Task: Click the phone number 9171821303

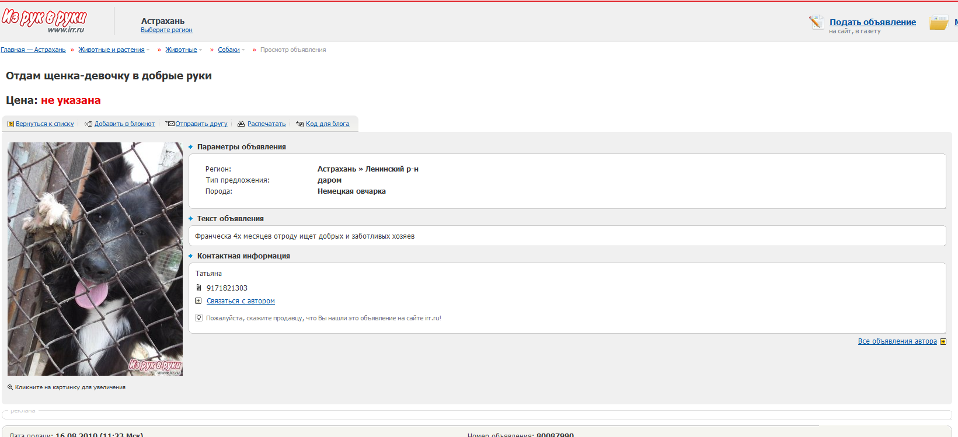Action: pyautogui.click(x=227, y=288)
